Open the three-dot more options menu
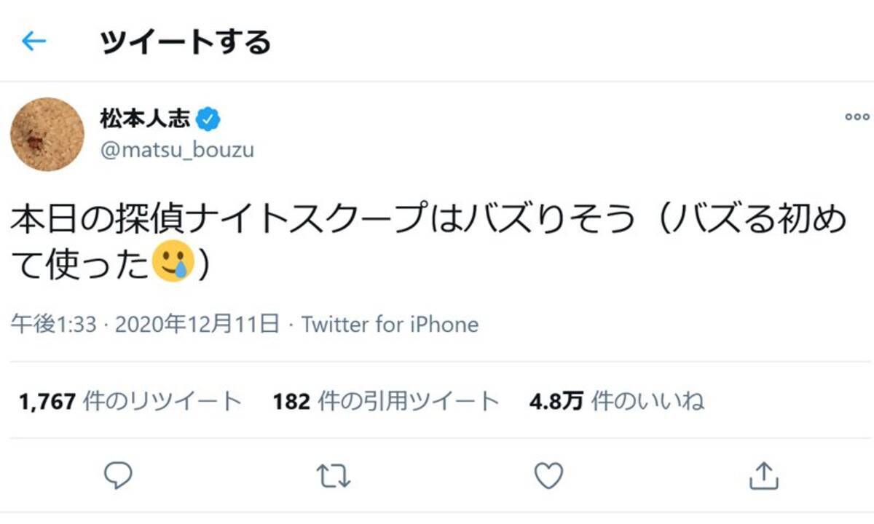 point(857,116)
